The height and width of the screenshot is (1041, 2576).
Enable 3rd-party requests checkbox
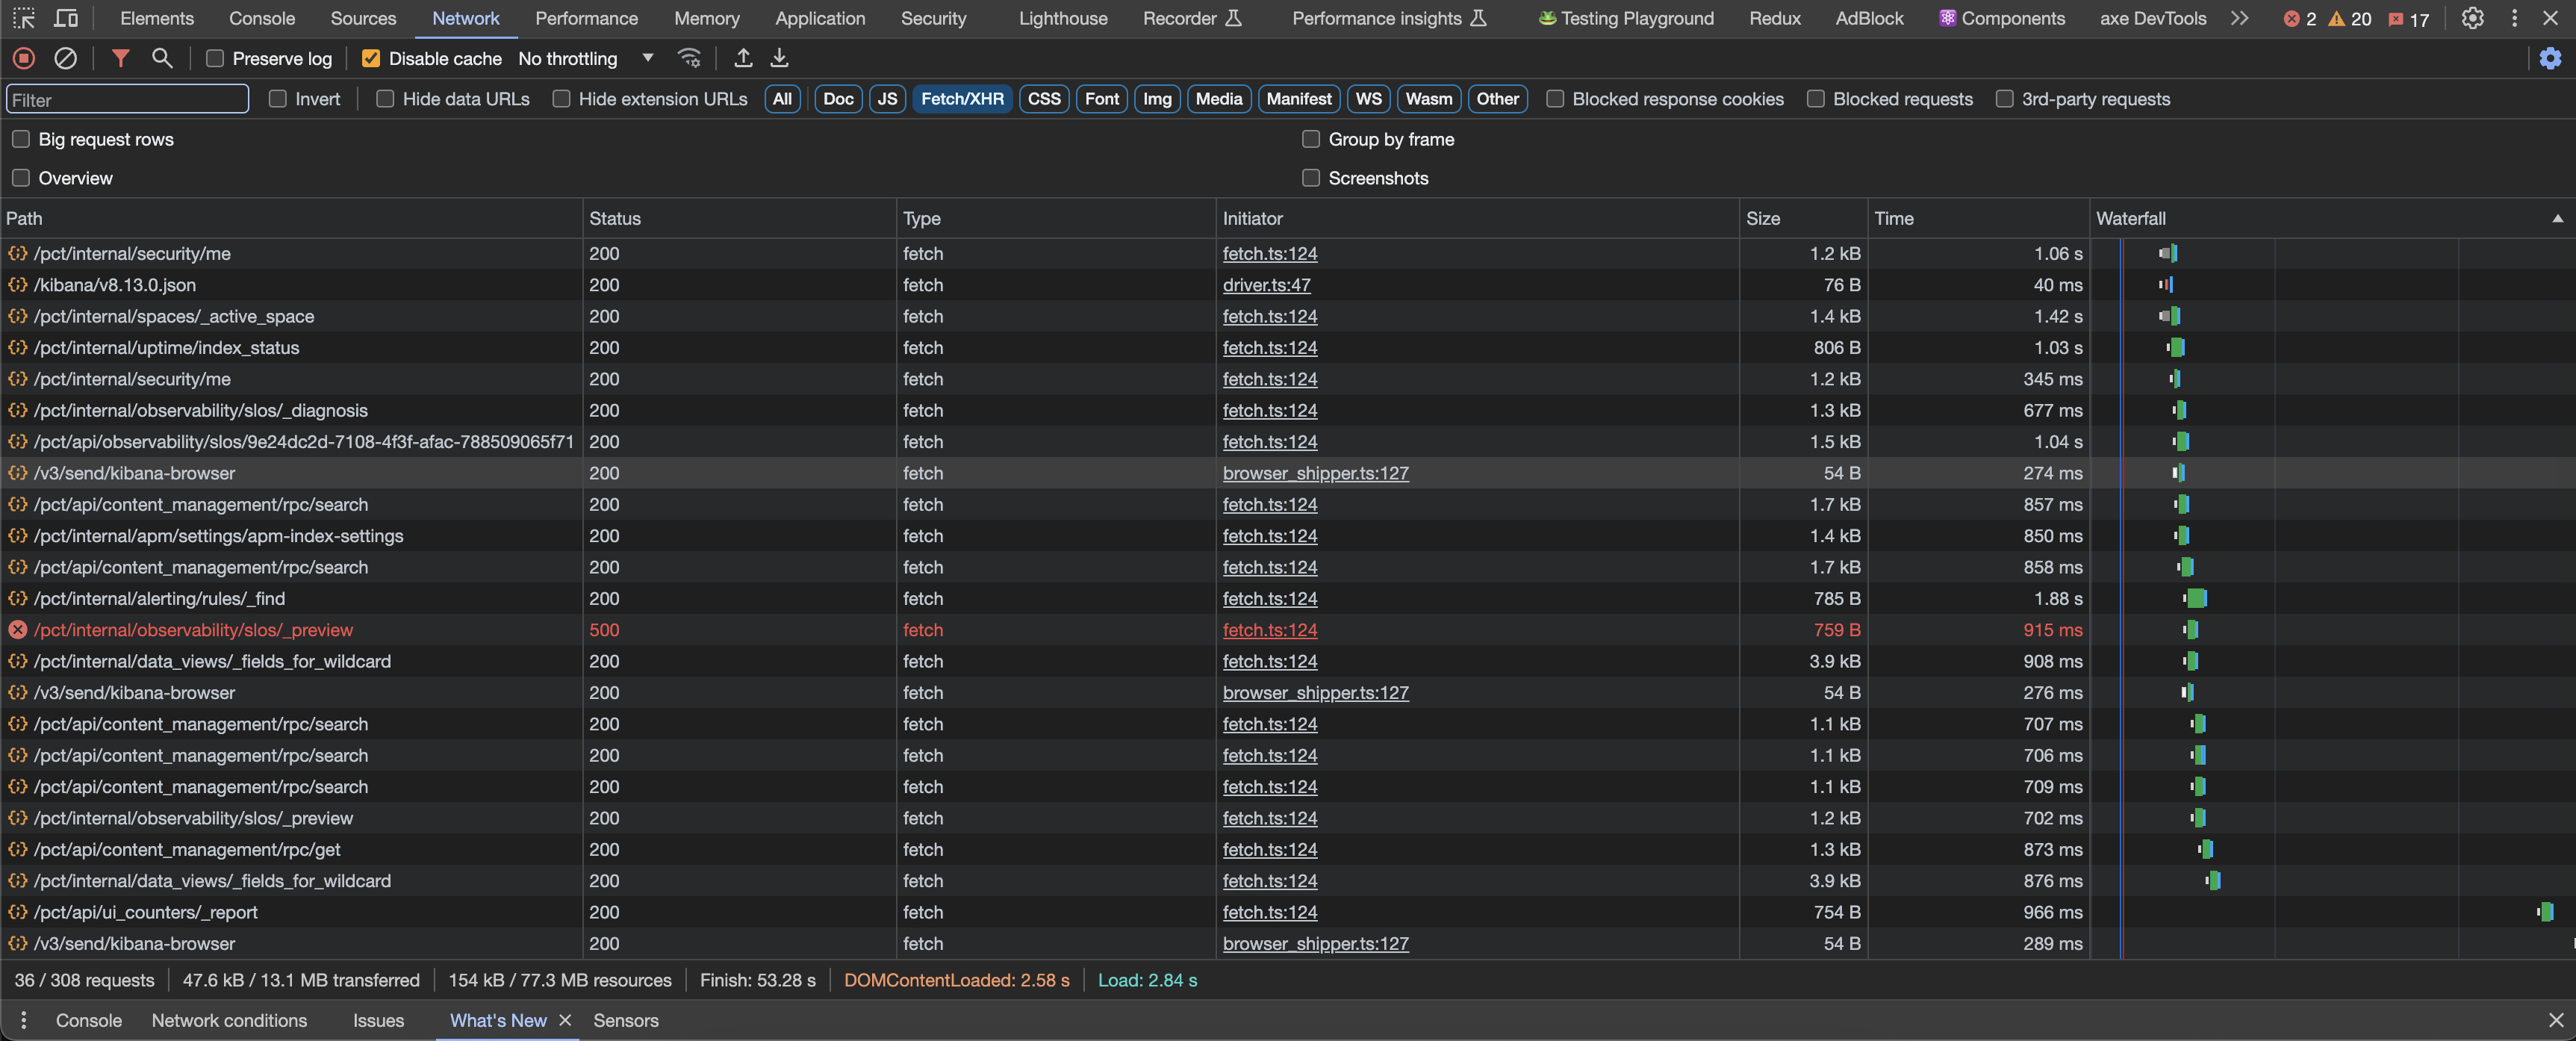(x=2004, y=98)
